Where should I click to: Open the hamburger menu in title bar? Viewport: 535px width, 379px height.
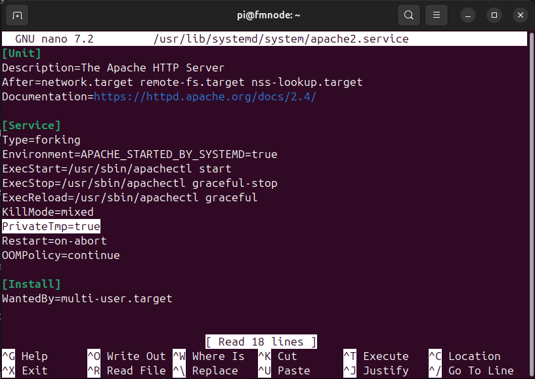(435, 14)
